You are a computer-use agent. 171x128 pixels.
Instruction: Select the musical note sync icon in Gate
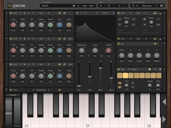[x=120, y=87]
